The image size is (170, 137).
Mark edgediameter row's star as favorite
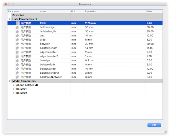click(17, 52)
